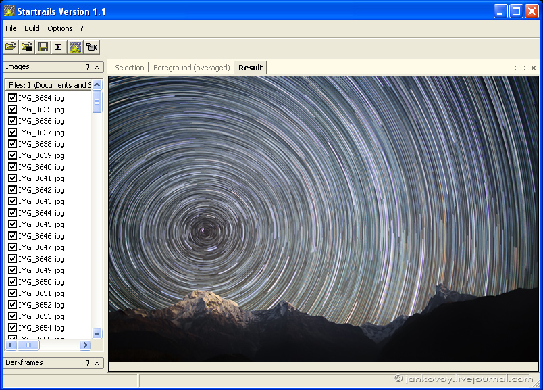The image size is (543, 390).
Task: Click the video camera icon in toolbar
Action: pos(92,47)
